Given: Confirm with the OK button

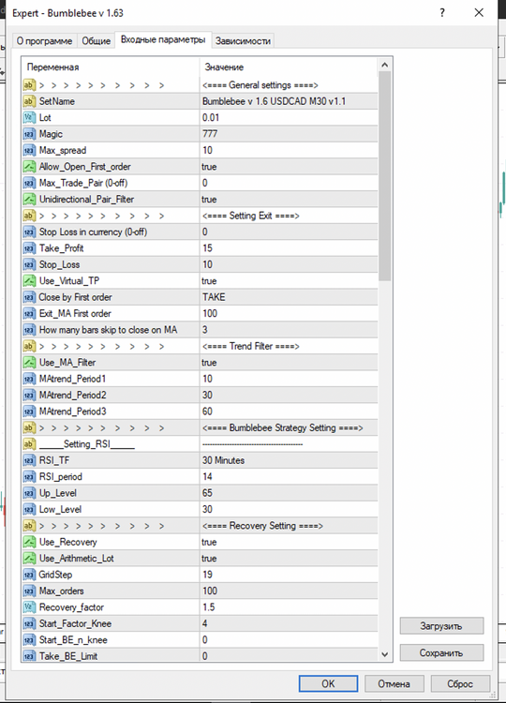Looking at the screenshot, I should click(328, 683).
